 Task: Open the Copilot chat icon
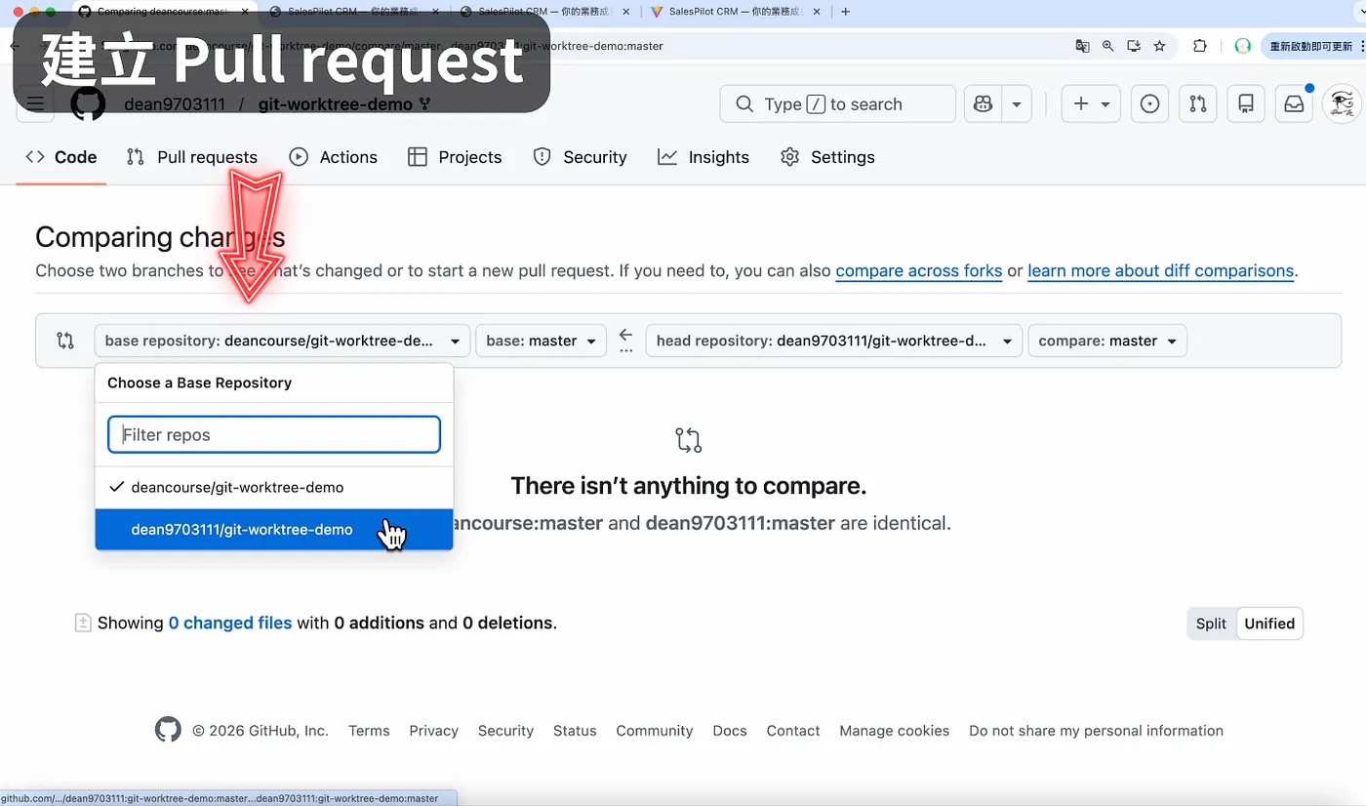point(983,104)
